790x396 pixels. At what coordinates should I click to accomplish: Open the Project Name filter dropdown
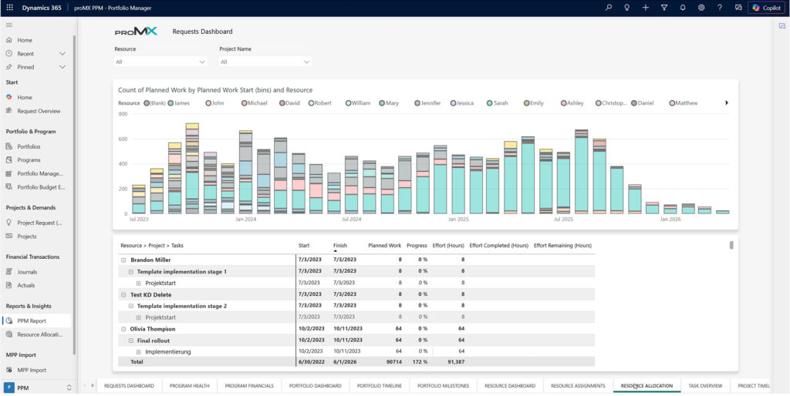265,62
